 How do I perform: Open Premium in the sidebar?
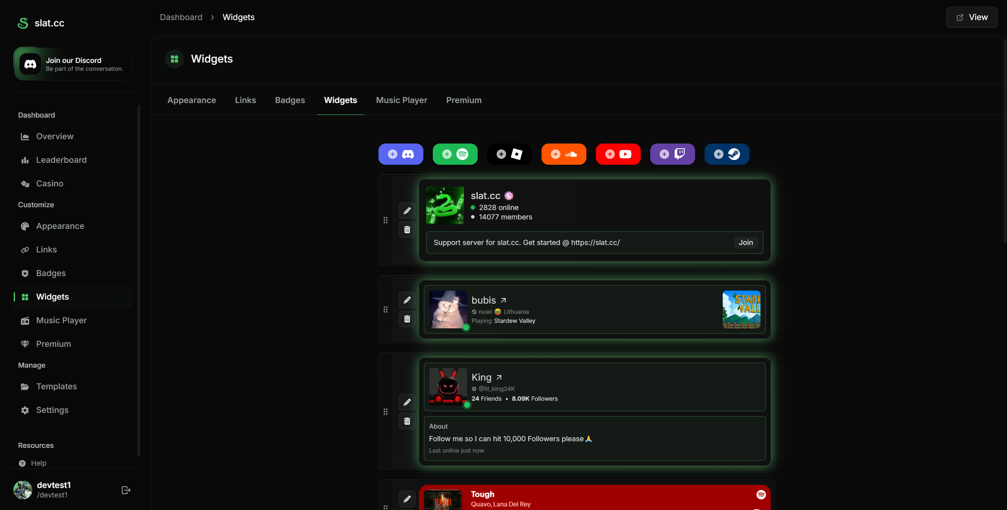click(x=73, y=344)
